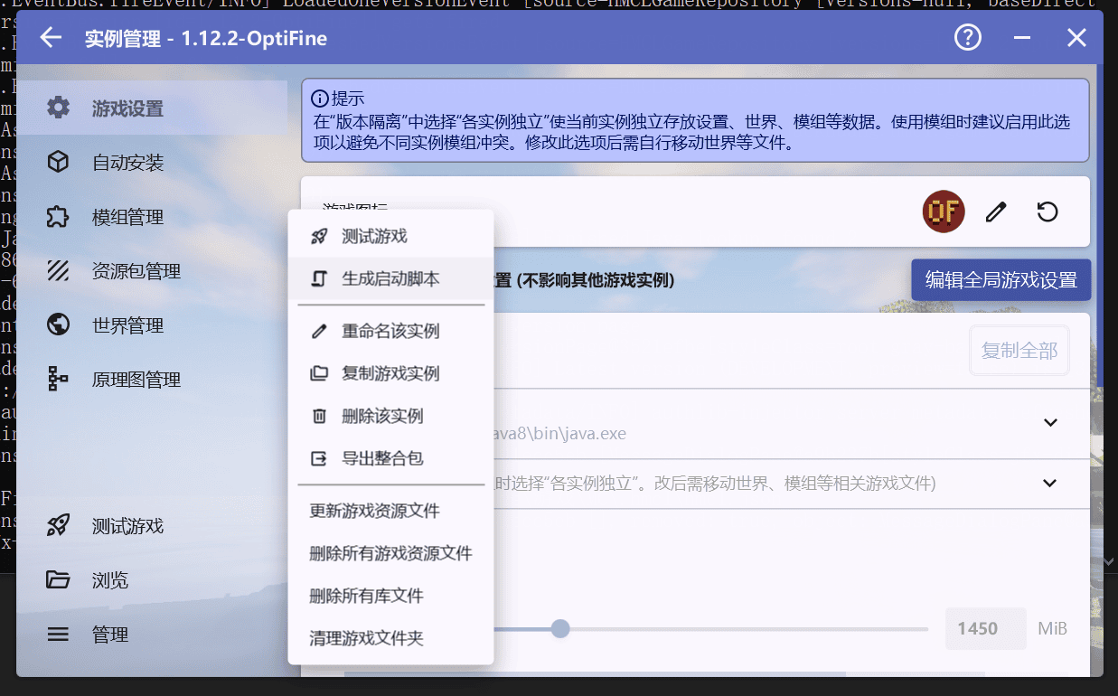Click the memory slider handle
The height and width of the screenshot is (696, 1118).
click(560, 628)
